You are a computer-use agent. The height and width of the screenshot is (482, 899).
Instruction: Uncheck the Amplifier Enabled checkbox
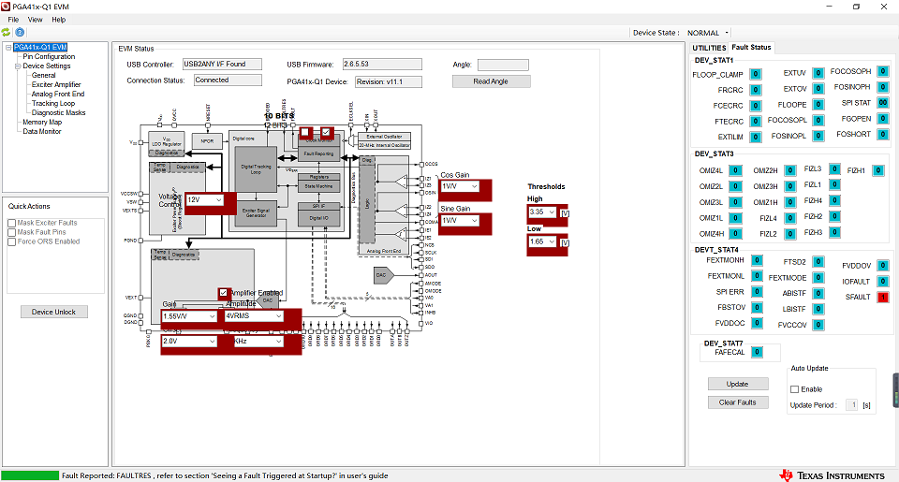click(224, 293)
